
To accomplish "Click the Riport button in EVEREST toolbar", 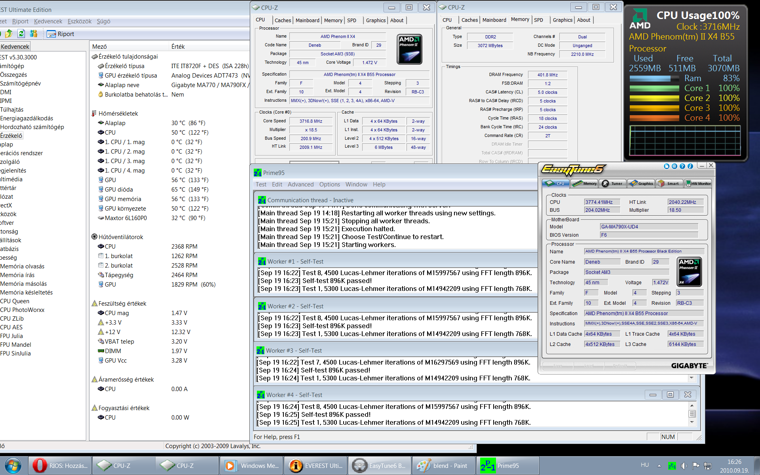I will pos(61,34).
